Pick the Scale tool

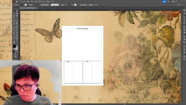[x=17, y=25]
